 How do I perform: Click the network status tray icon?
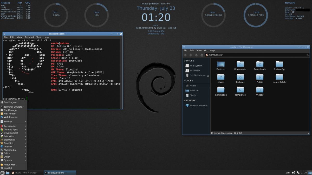pyautogui.click(x=298, y=173)
